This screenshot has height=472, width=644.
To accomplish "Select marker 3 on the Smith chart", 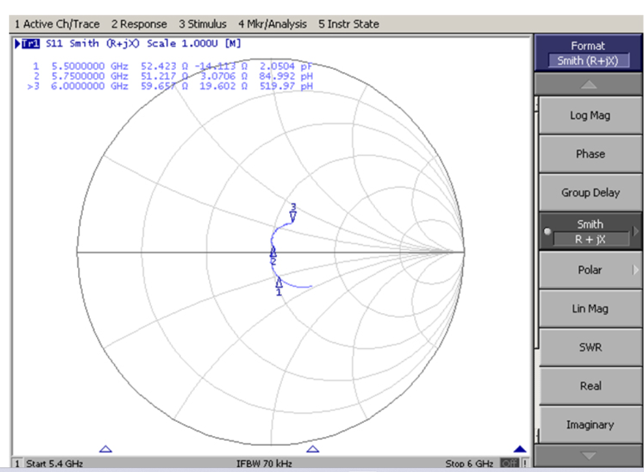I will 293,212.
